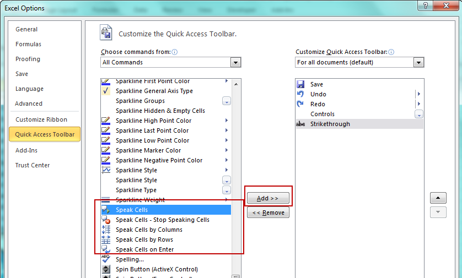Expand the Undo submenu arrow

(418, 94)
